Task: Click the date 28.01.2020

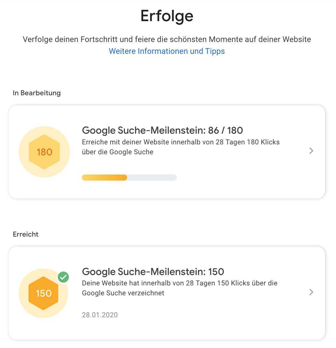Action: pyautogui.click(x=100, y=315)
